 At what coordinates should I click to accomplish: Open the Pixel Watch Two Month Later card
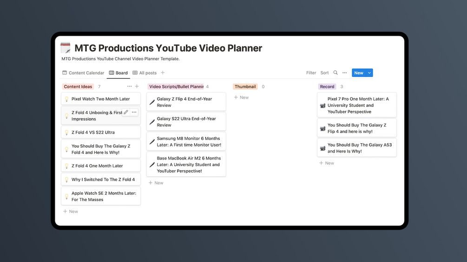[x=101, y=99]
